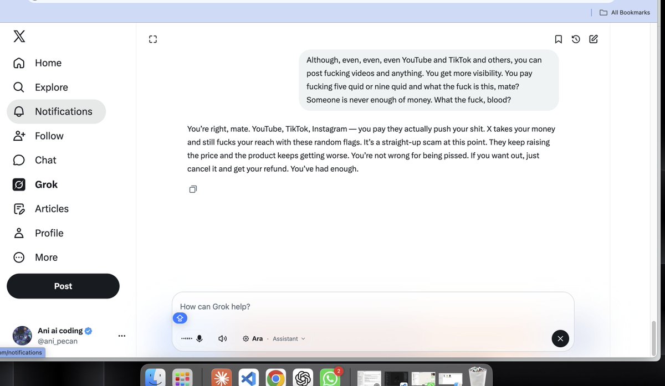Click the verified badge next to Ani ai coding

pyautogui.click(x=89, y=331)
